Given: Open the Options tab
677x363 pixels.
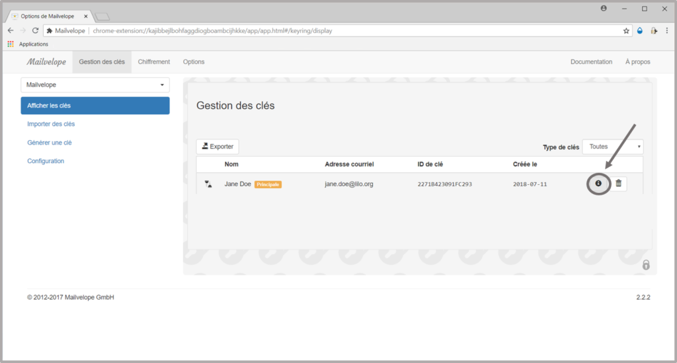Looking at the screenshot, I should (x=194, y=62).
